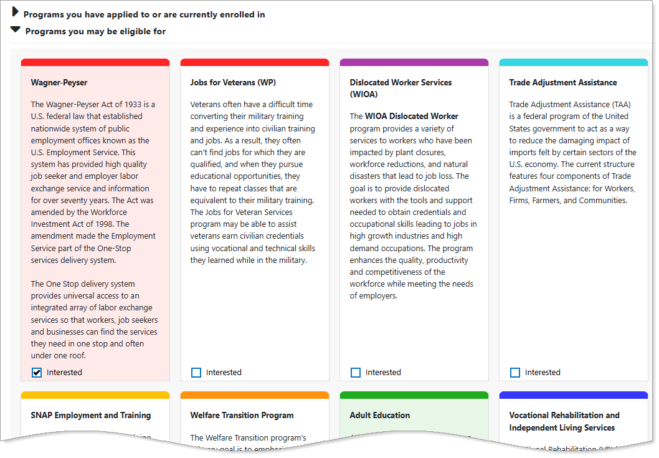
Task: Expand programs applied or enrolled section arrow
Action: point(16,12)
